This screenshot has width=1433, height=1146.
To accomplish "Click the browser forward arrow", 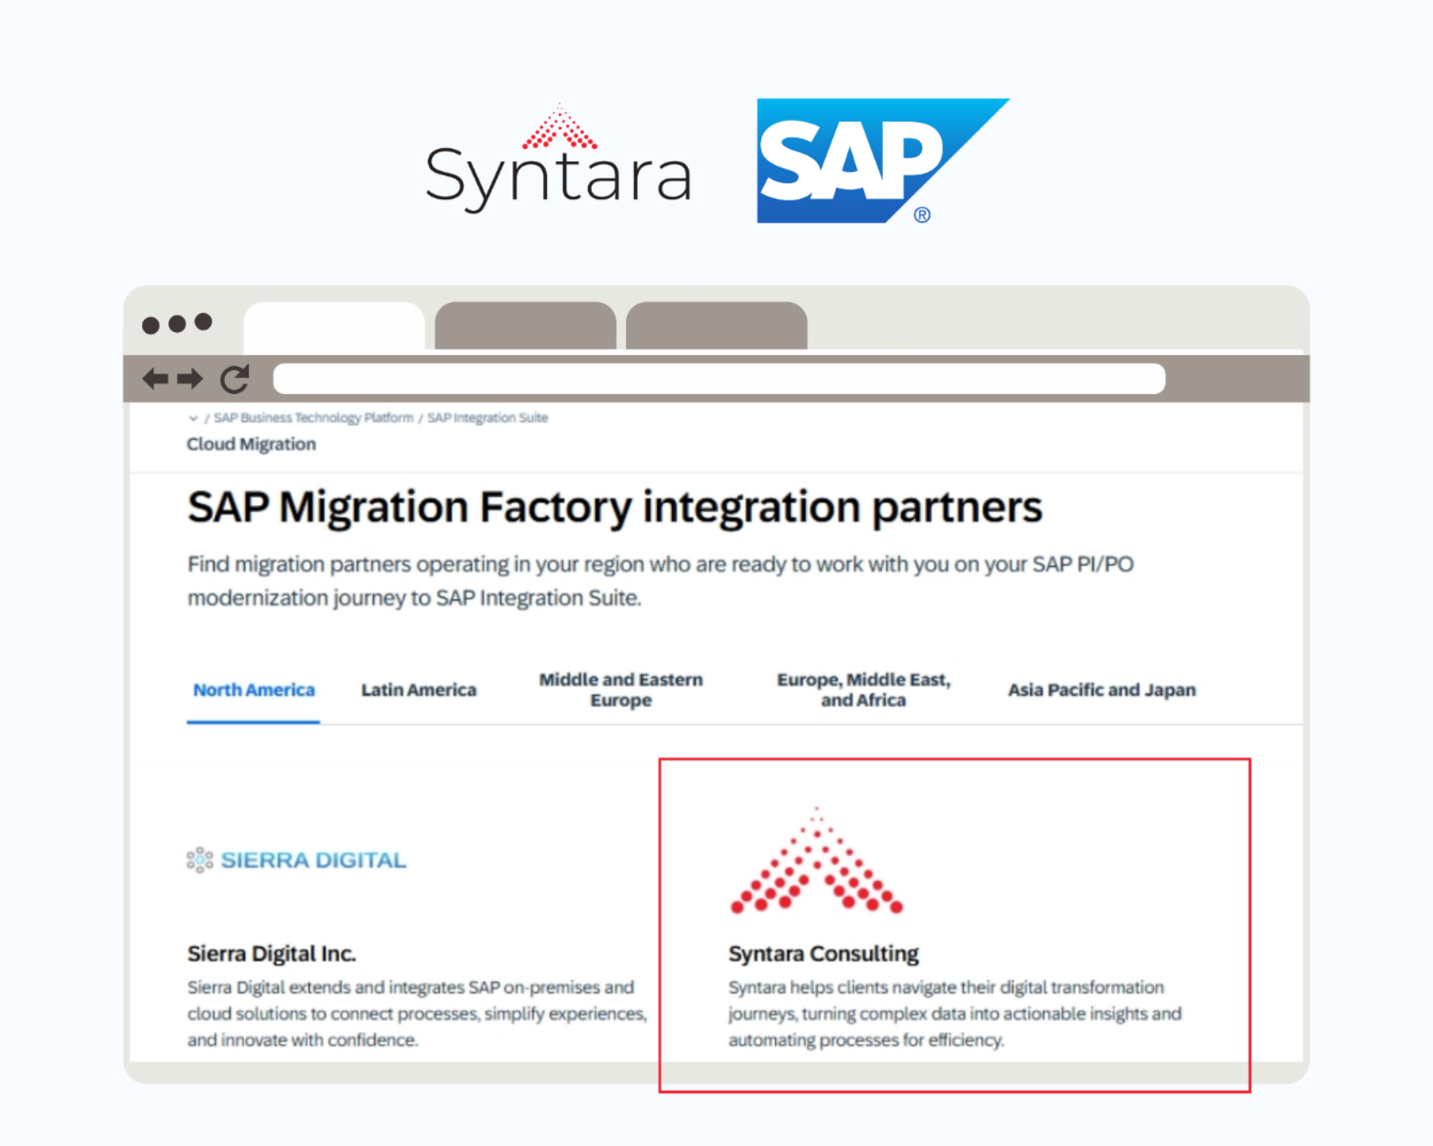I will click(190, 379).
